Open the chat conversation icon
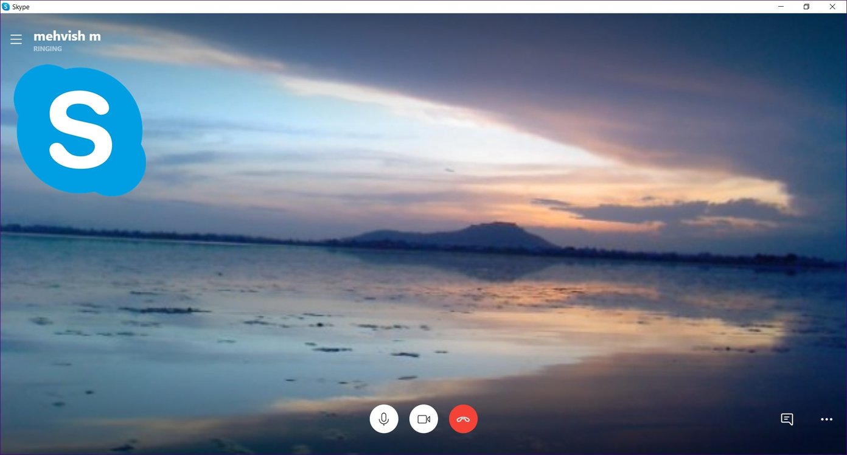847x455 pixels. pos(787,419)
